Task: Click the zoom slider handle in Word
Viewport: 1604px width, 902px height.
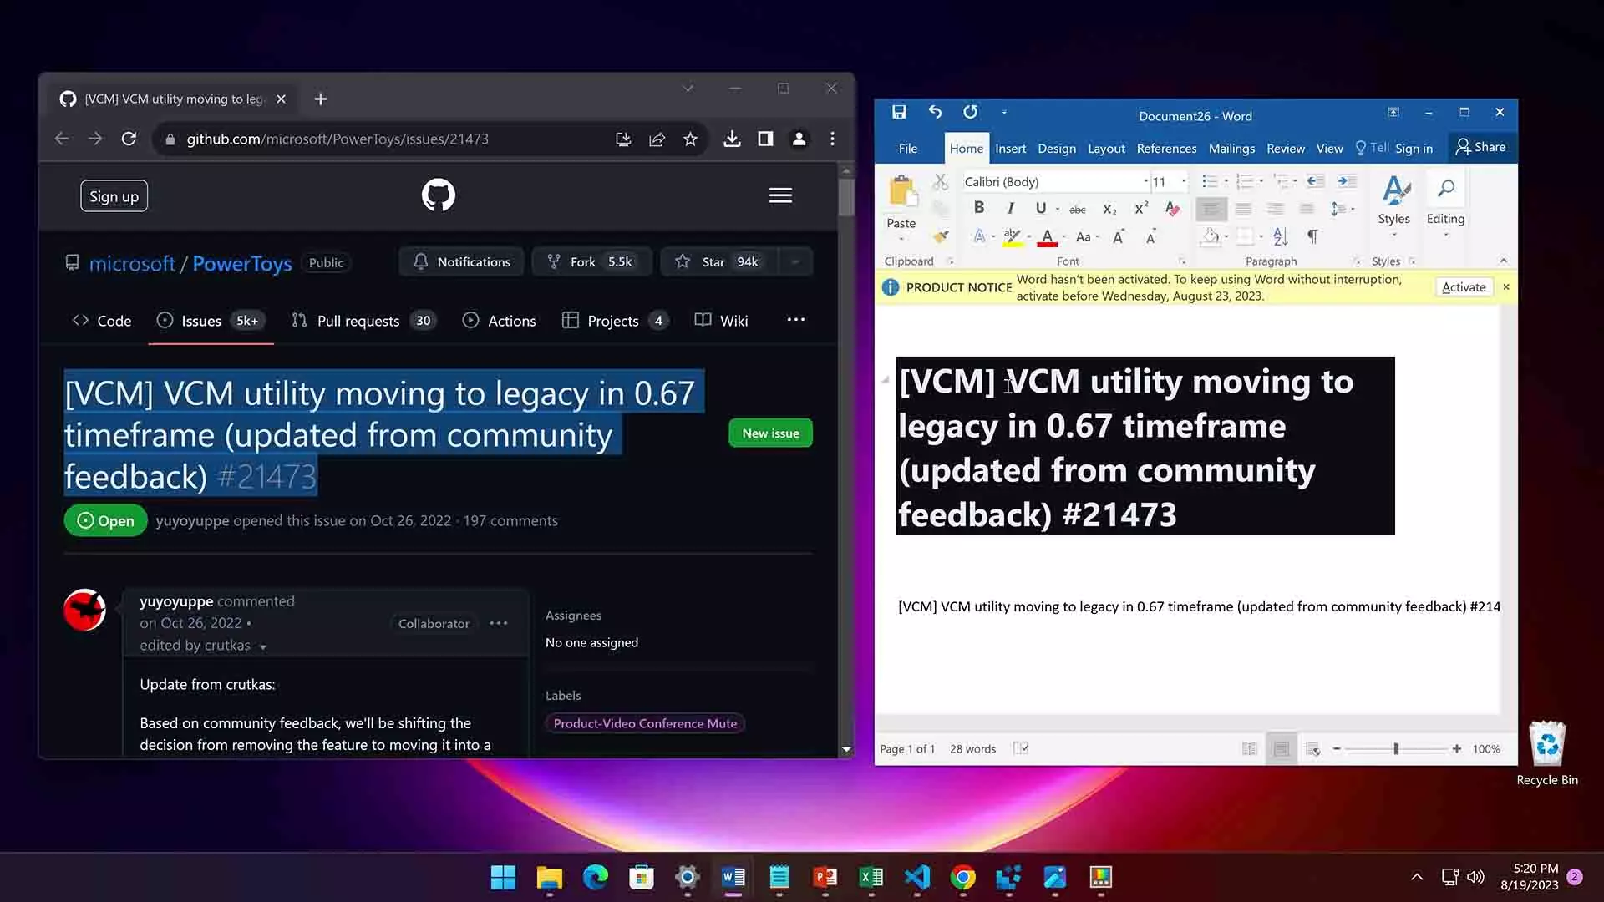Action: tap(1396, 749)
